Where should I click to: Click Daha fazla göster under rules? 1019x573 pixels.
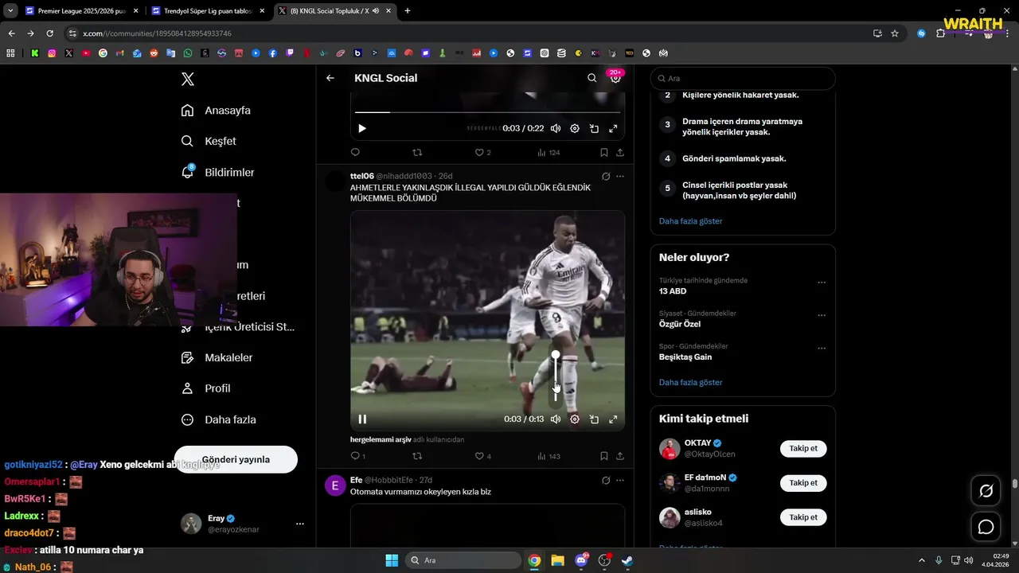click(x=690, y=221)
